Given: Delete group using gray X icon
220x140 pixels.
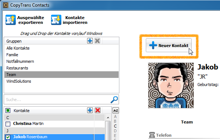Looking at the screenshot, I should click(97, 41).
